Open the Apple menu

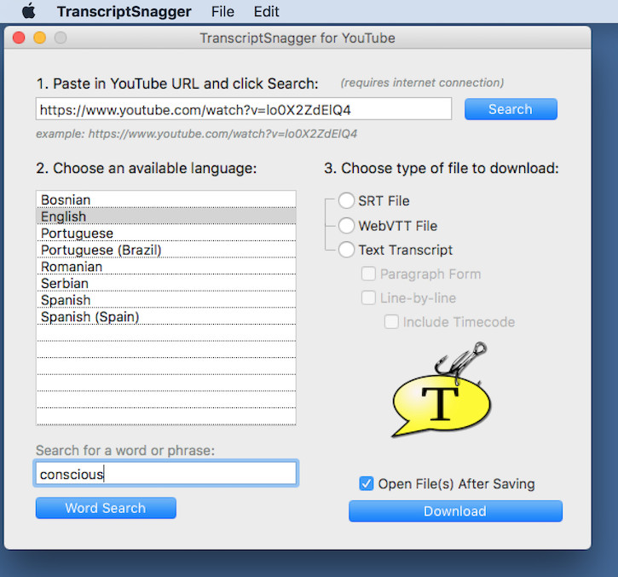[29, 11]
